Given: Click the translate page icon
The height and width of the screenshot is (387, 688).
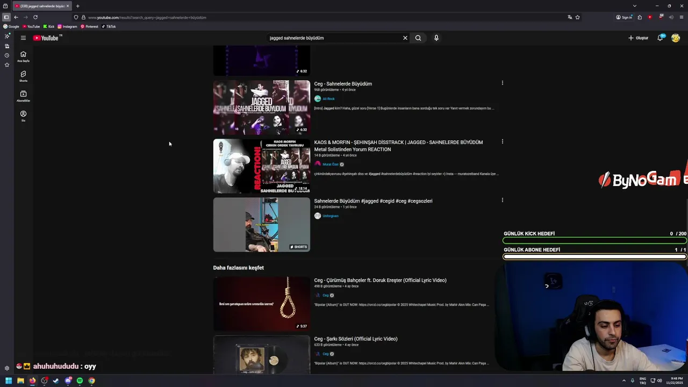Looking at the screenshot, I should pos(570,17).
